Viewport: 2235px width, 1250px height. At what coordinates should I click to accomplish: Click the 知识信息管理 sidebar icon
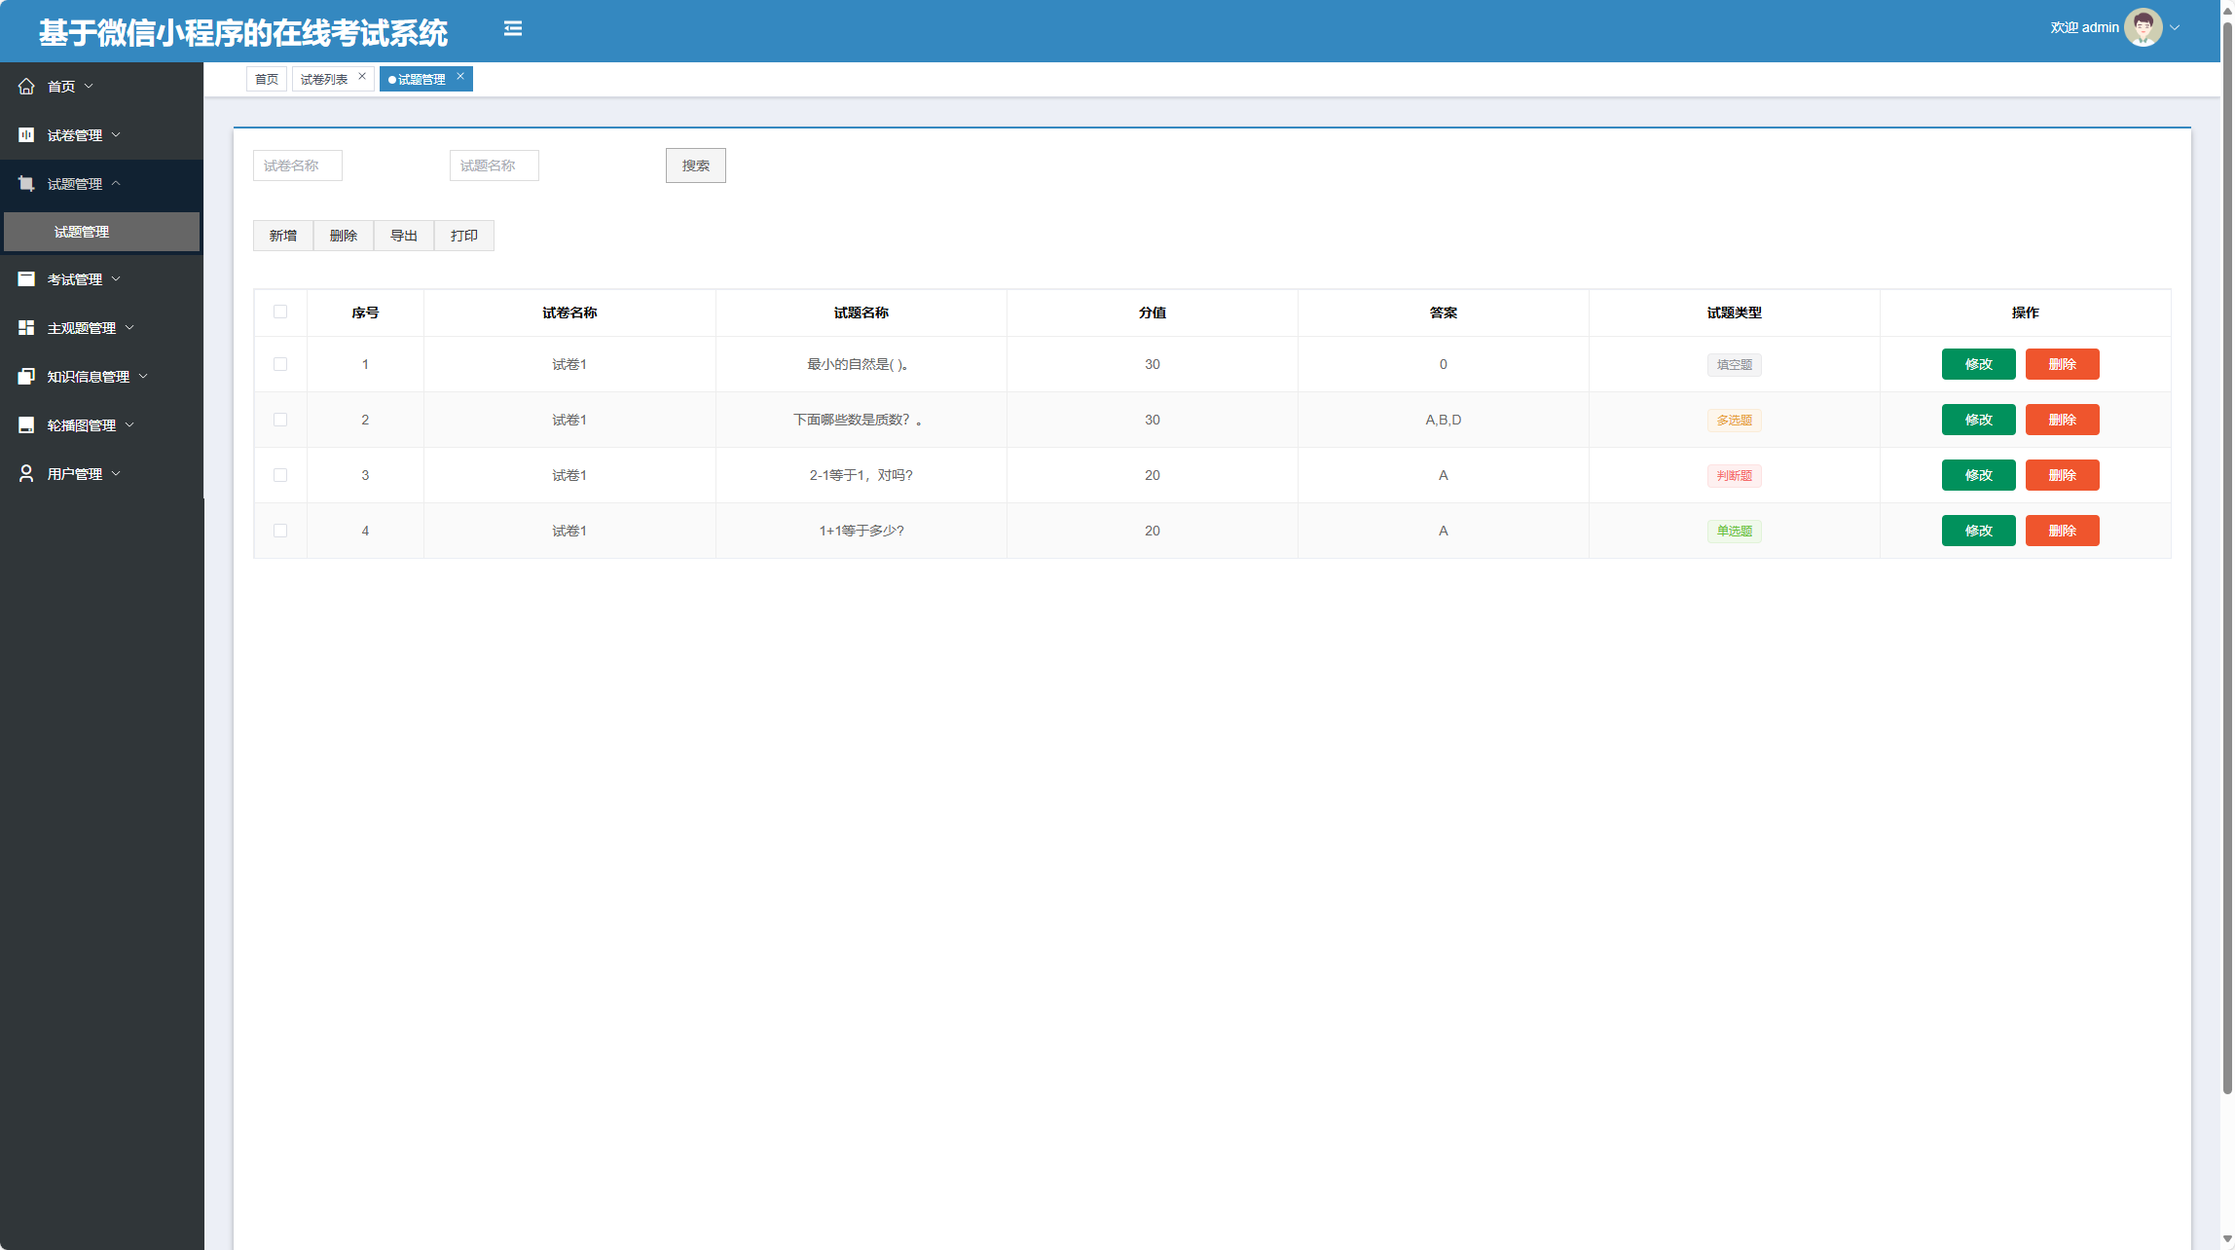tap(26, 377)
